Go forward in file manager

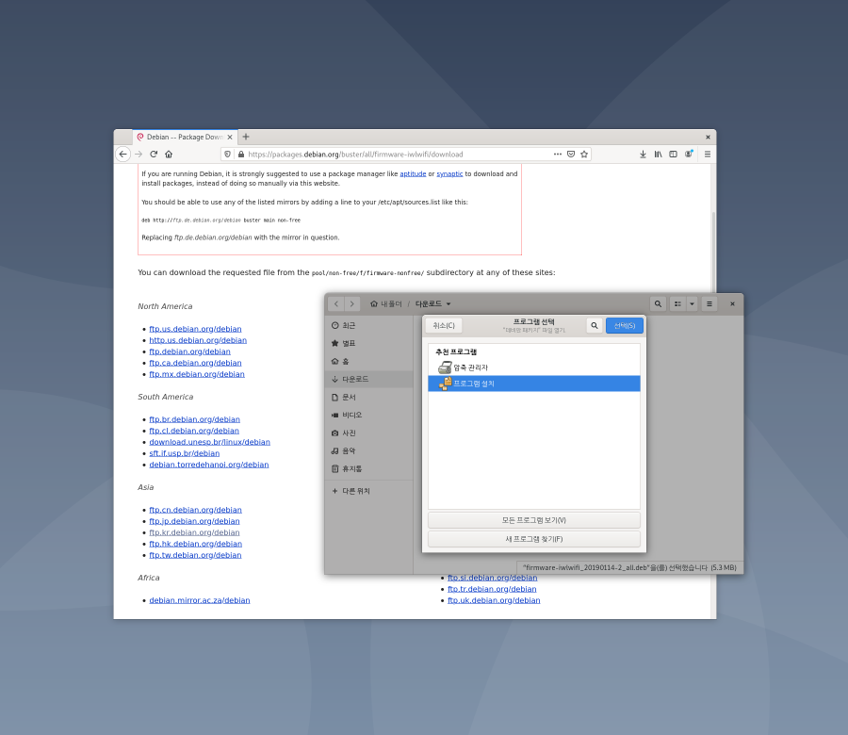click(351, 304)
